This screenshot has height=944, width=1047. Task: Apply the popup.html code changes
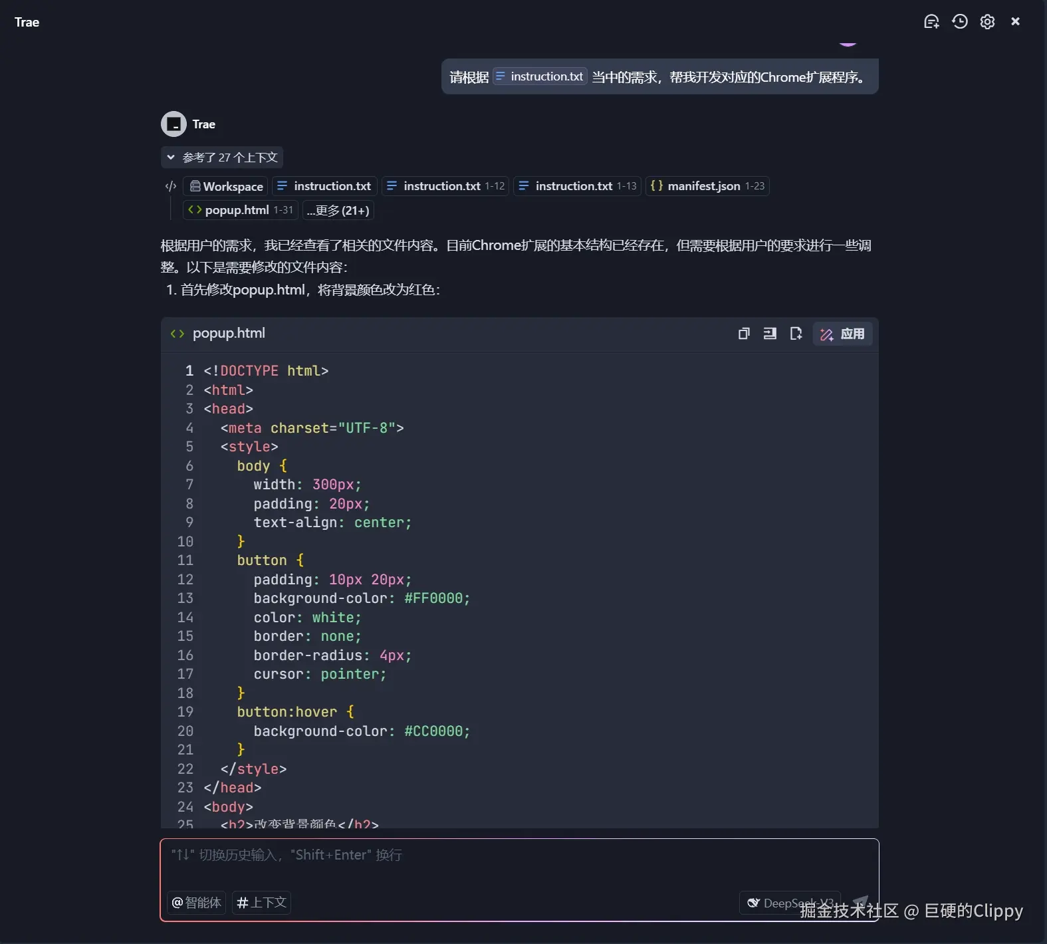pos(842,334)
